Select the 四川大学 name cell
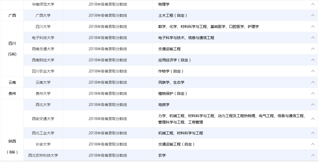This screenshot has height=162, width=319. [43, 27]
